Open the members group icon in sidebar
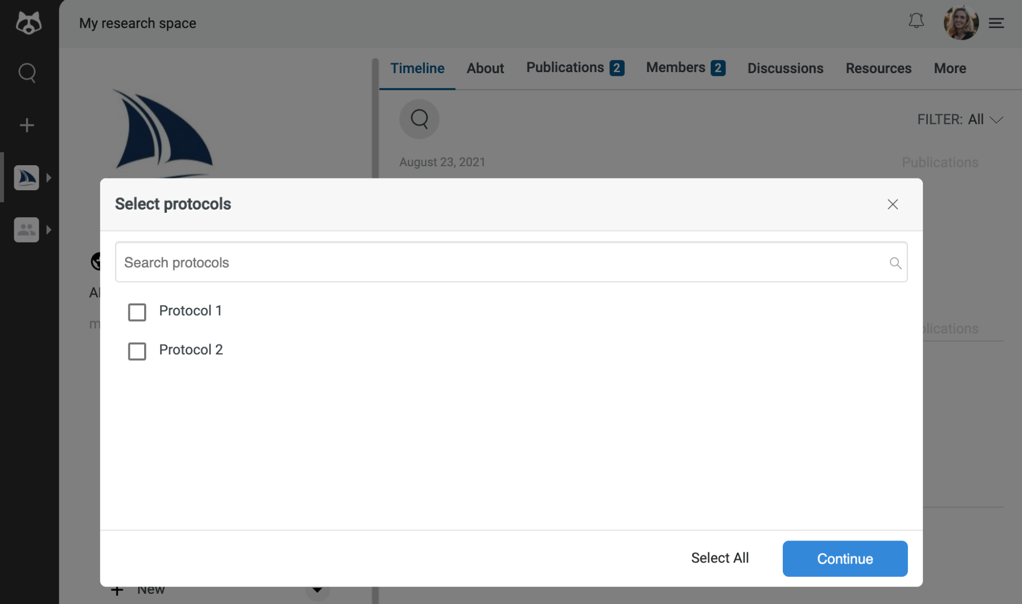 click(27, 229)
